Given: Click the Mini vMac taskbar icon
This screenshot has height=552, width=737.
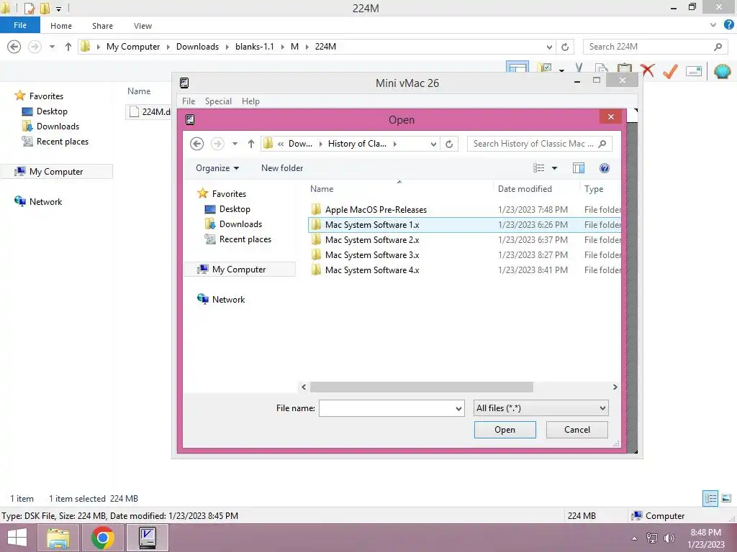Looking at the screenshot, I should pyautogui.click(x=148, y=538).
